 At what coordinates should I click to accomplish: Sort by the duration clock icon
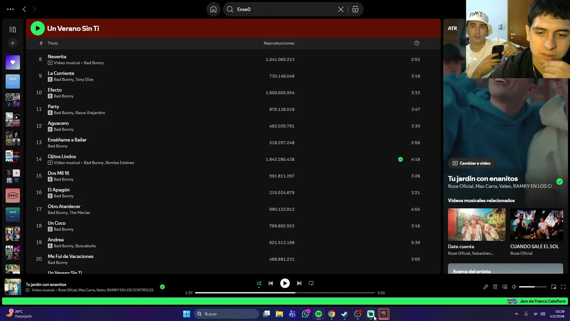click(x=417, y=43)
